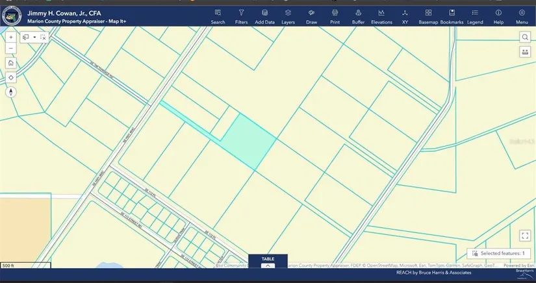Click the Selected features: 1 button
The image size is (536, 283).
(499, 253)
